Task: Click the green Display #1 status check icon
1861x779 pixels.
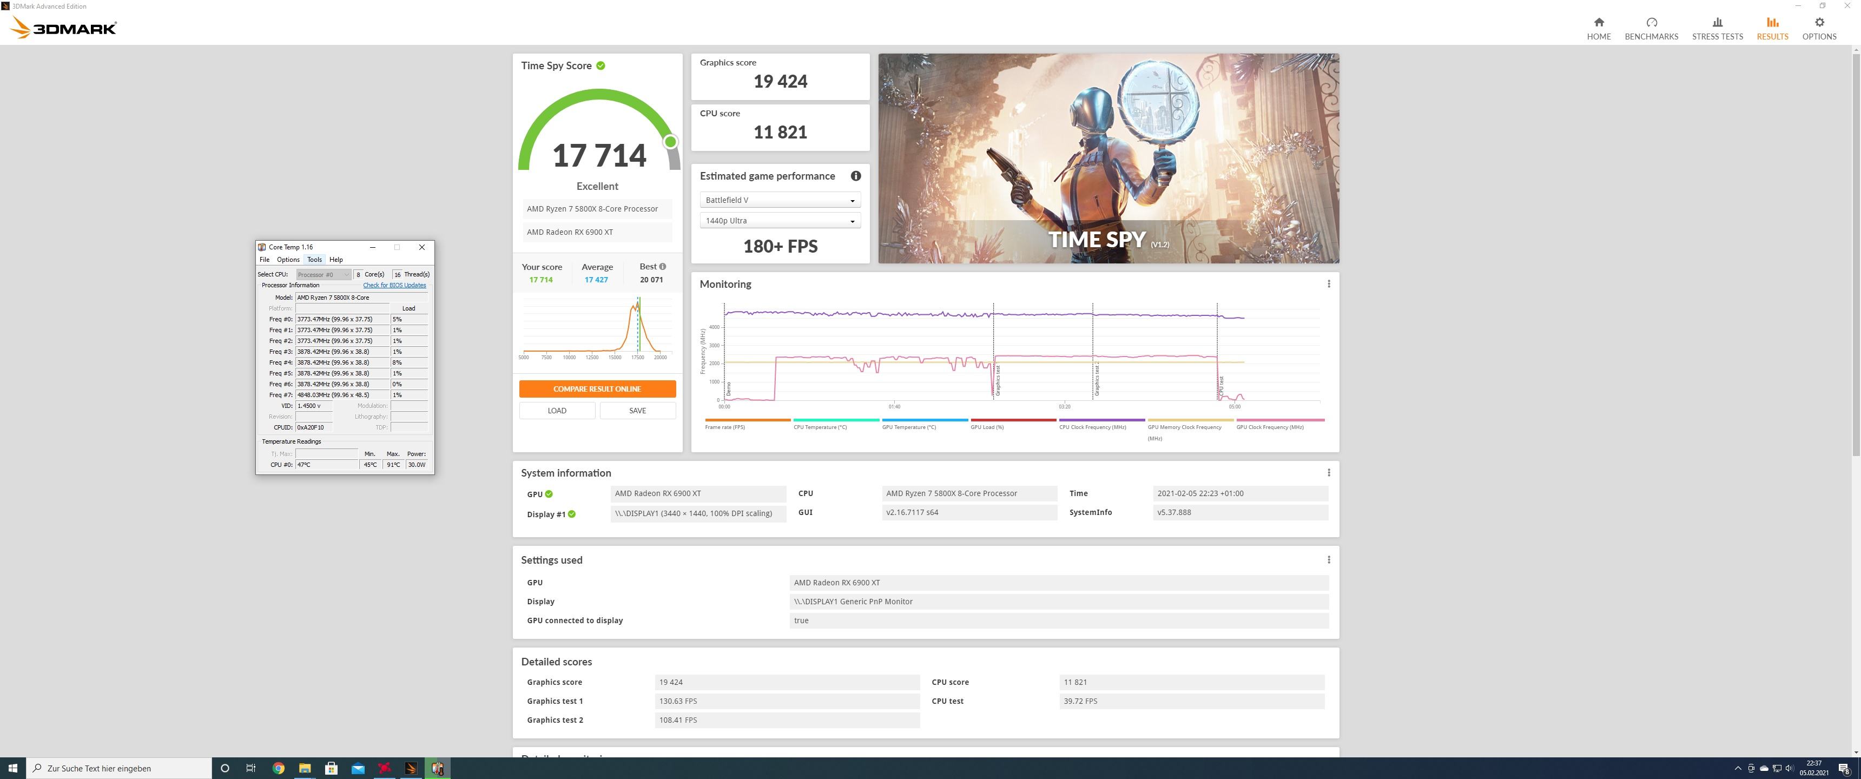Action: 571,514
